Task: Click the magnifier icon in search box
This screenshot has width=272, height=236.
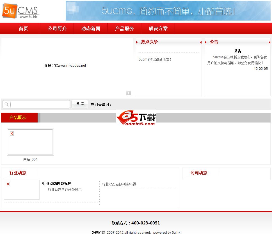Action: 6,104
